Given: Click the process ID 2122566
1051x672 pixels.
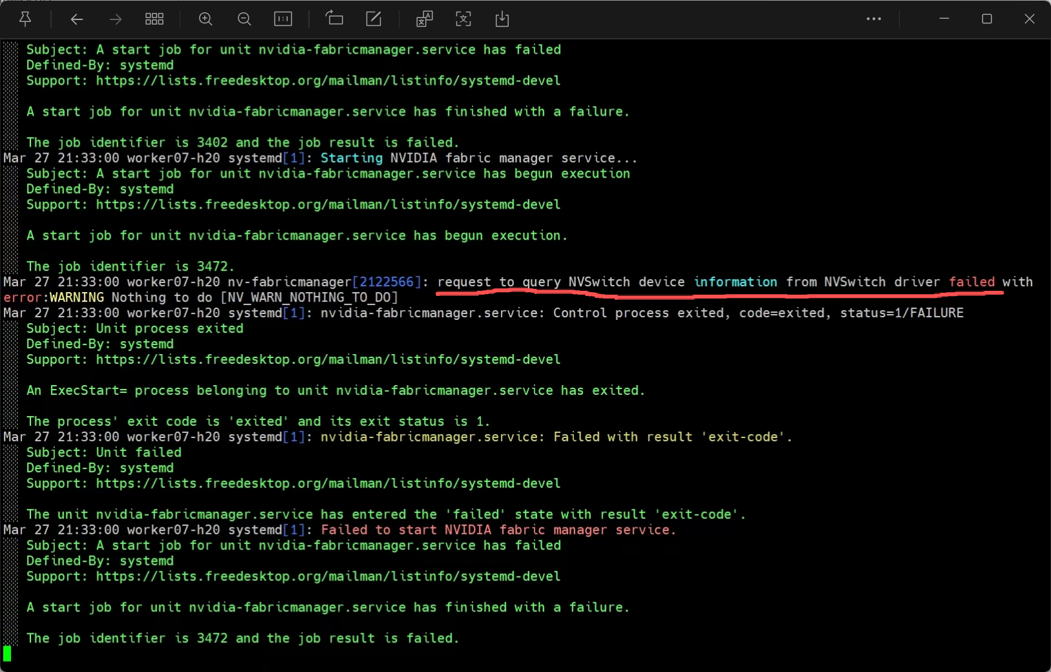Looking at the screenshot, I should point(387,282).
